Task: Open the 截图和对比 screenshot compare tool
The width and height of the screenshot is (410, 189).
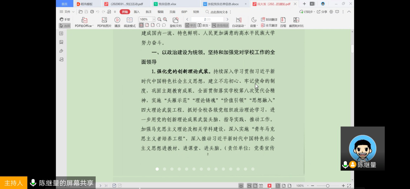Action: click(x=296, y=20)
